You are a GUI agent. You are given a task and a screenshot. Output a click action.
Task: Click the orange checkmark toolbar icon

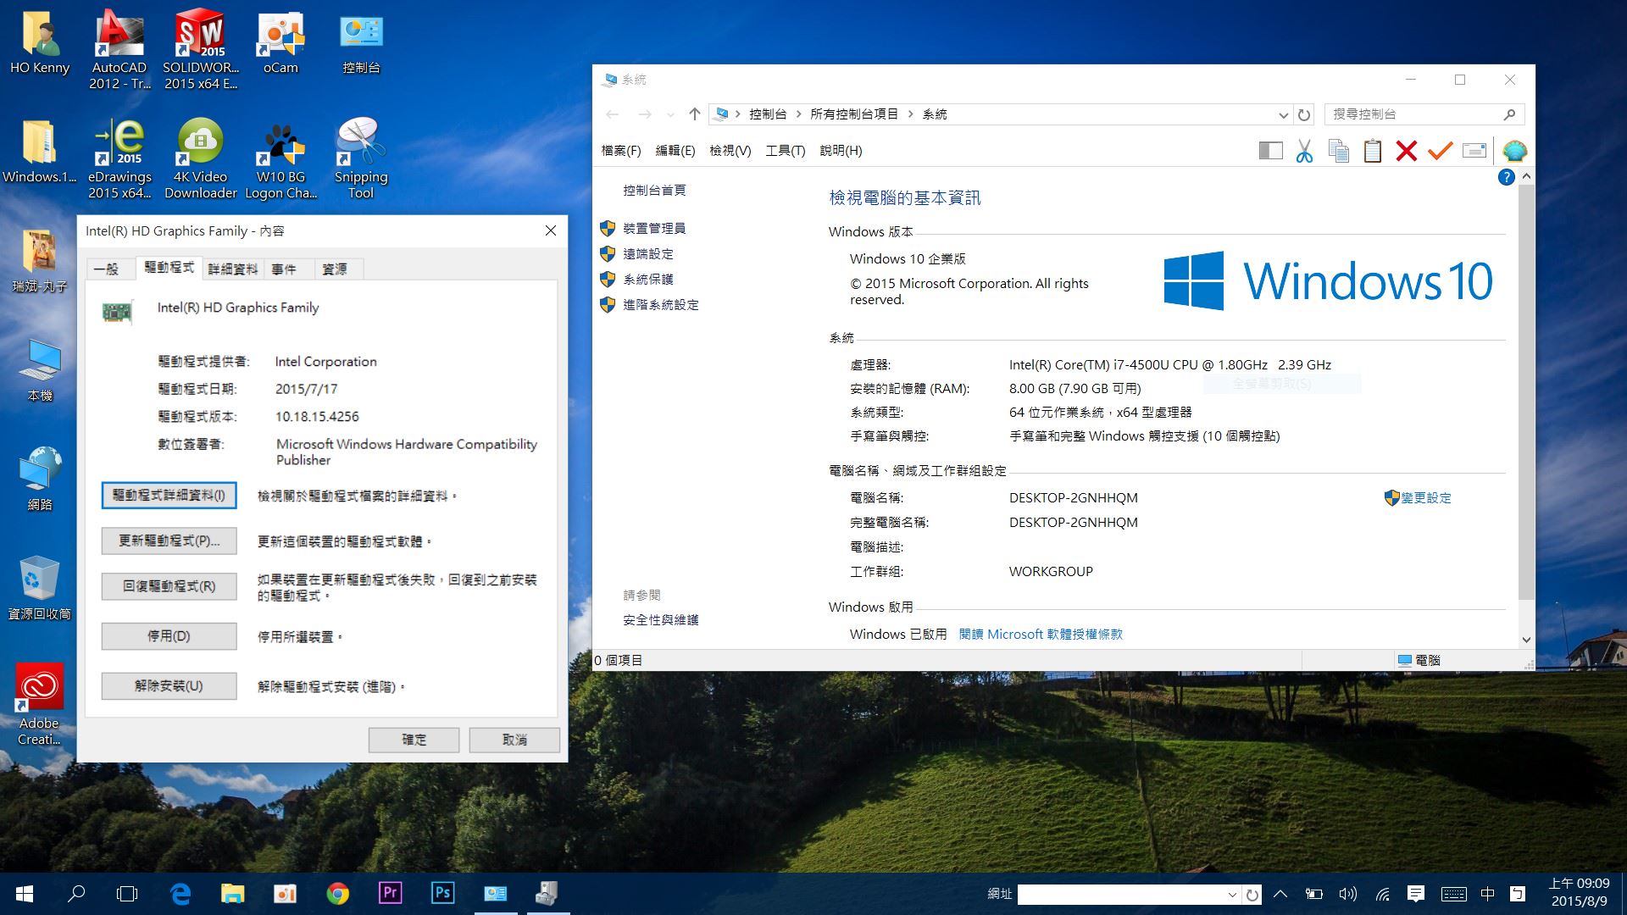(1440, 152)
